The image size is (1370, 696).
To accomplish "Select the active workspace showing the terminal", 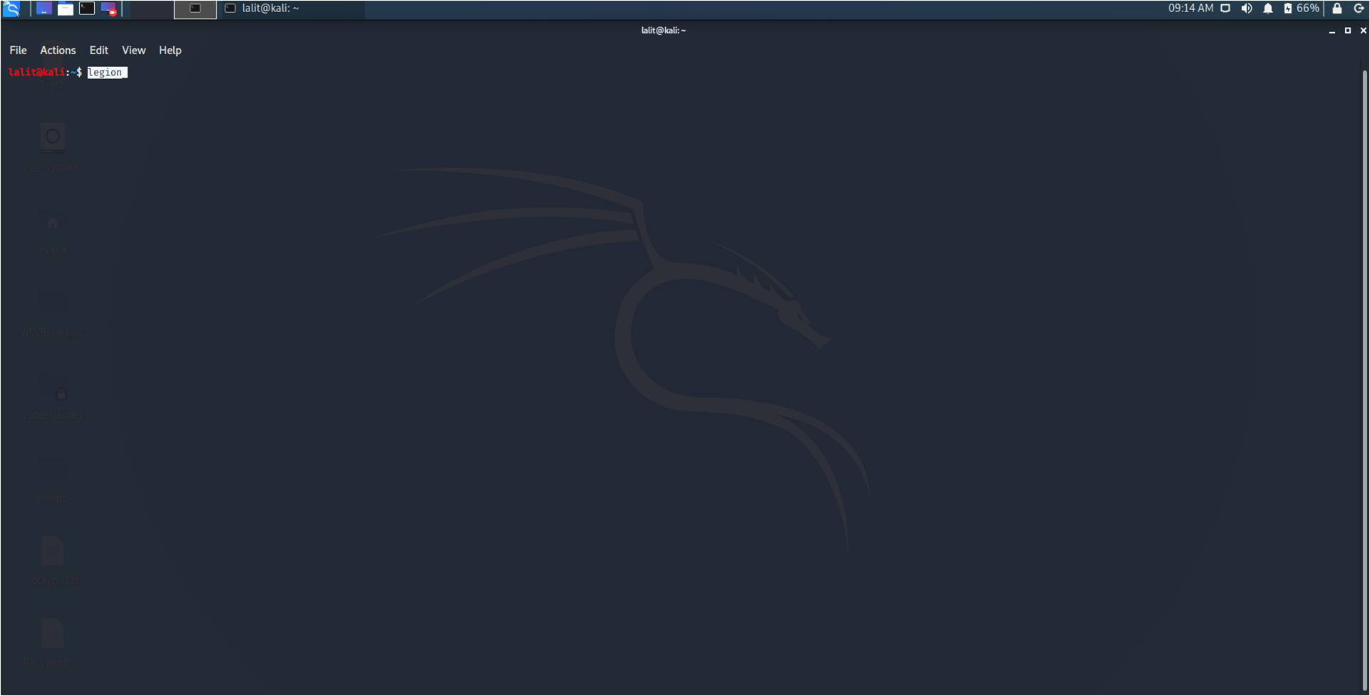I will coord(195,9).
